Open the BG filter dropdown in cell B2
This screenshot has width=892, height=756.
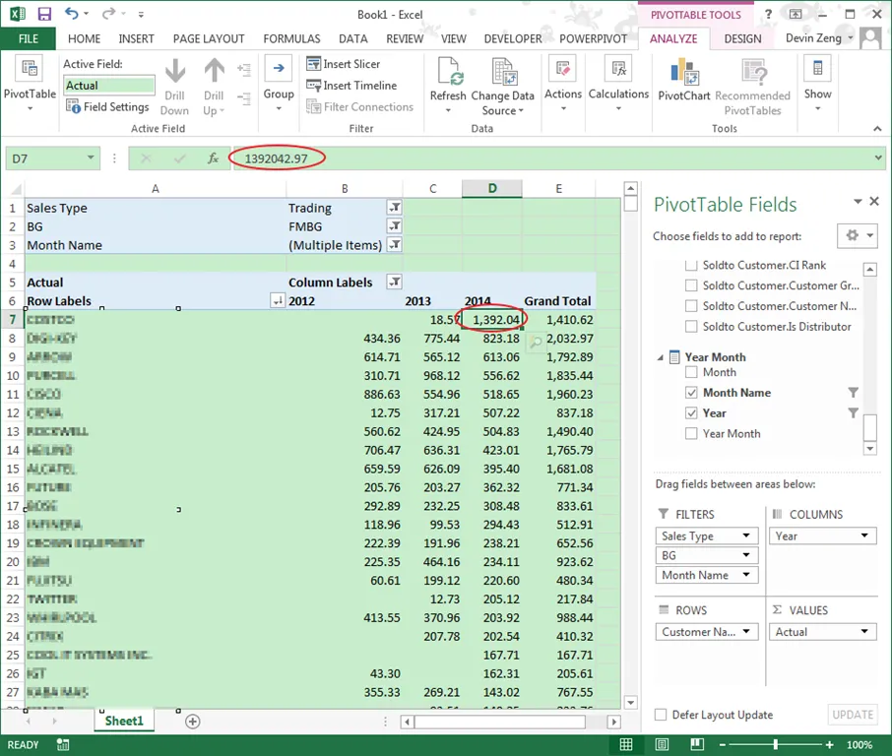pos(394,226)
